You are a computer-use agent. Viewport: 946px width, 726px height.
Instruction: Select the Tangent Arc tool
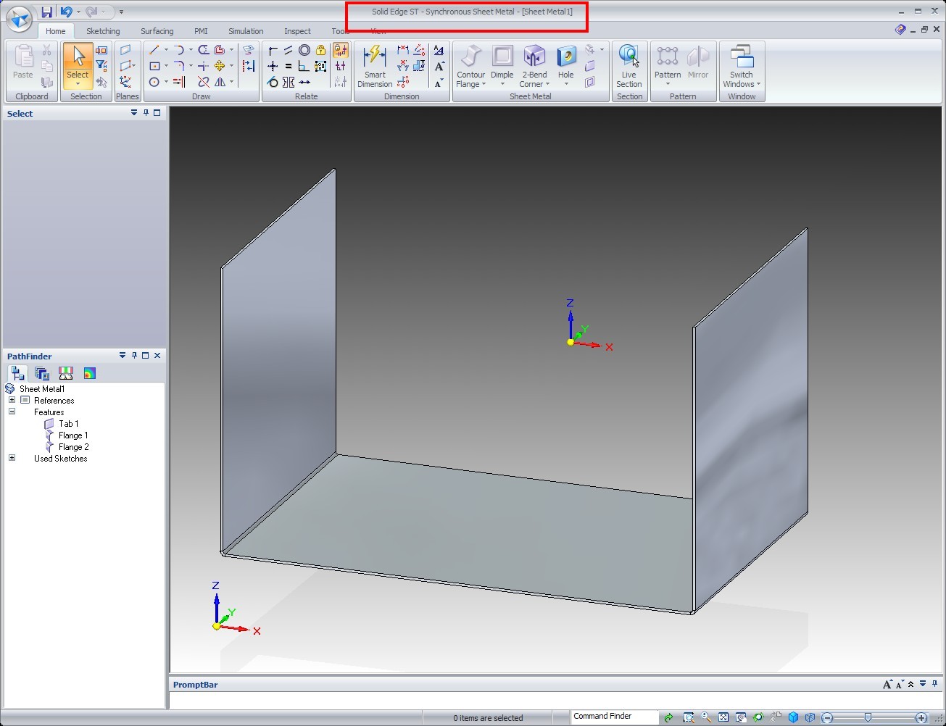[x=178, y=50]
